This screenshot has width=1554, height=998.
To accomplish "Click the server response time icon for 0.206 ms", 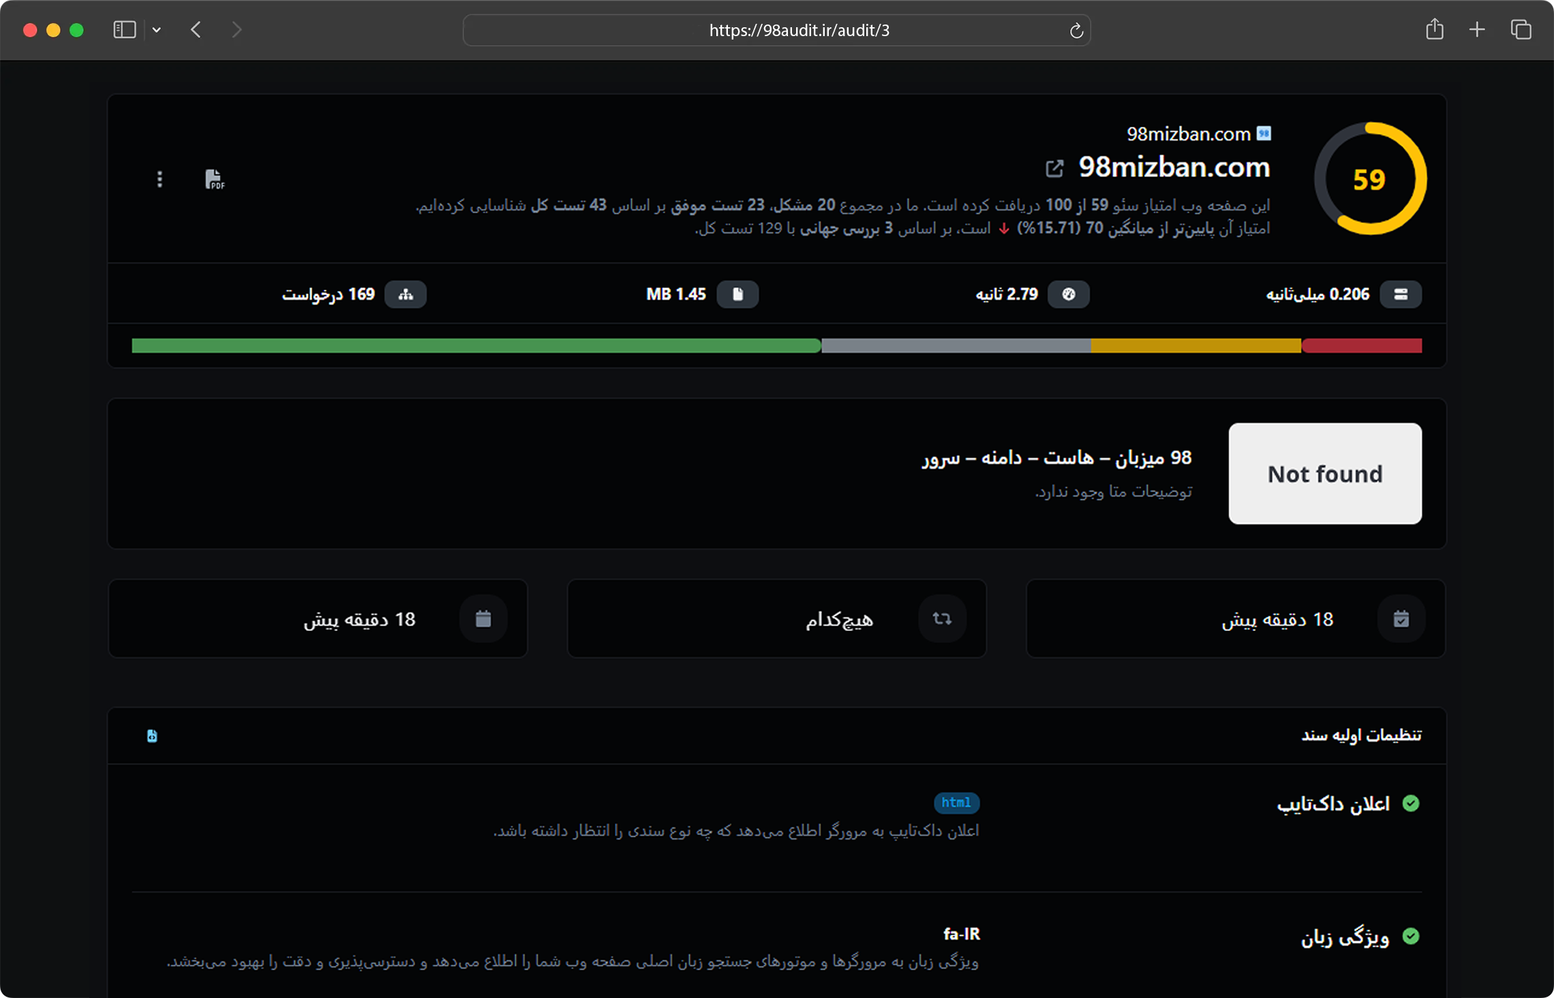I will [1401, 294].
